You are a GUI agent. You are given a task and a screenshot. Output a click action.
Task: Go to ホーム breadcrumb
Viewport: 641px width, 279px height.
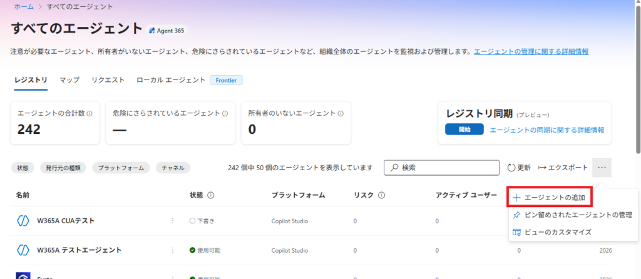pyautogui.click(x=24, y=6)
